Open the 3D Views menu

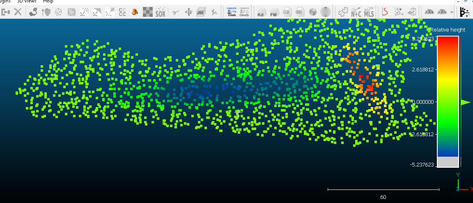[27, 1]
